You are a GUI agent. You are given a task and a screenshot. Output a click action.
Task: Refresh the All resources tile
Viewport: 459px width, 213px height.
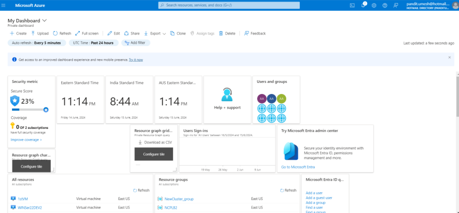141,190
